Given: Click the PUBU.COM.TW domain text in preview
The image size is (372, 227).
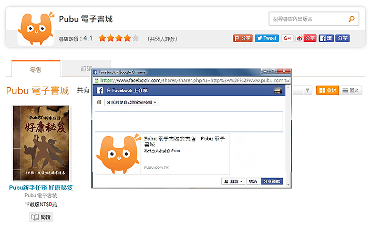Looking at the screenshot, I should pos(157,168).
